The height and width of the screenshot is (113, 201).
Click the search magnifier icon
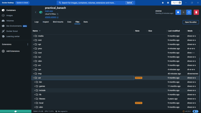[60, 3]
